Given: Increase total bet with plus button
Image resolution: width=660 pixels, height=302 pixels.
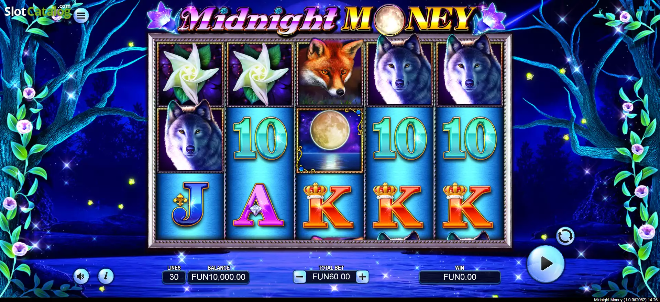Looking at the screenshot, I should click(362, 277).
